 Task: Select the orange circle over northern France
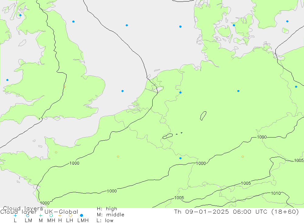(x=118, y=157)
